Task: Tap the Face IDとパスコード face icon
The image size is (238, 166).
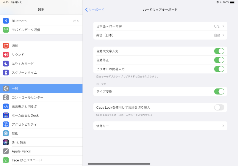Action: tap(6, 160)
